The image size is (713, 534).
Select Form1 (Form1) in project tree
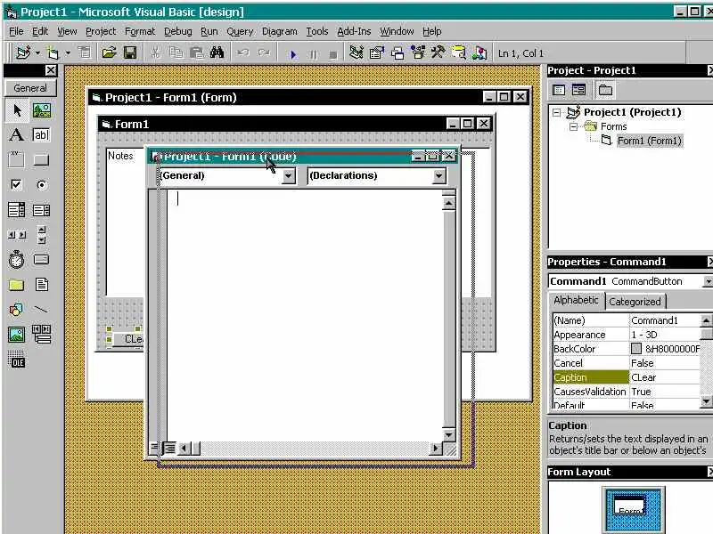650,141
